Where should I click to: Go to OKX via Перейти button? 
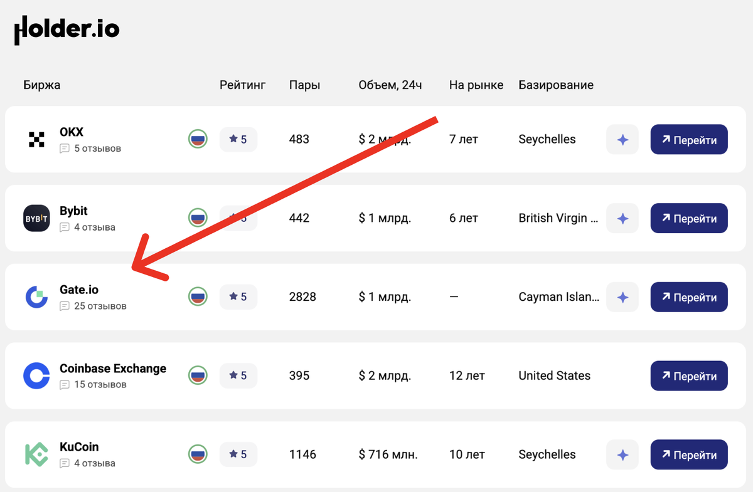pos(689,140)
